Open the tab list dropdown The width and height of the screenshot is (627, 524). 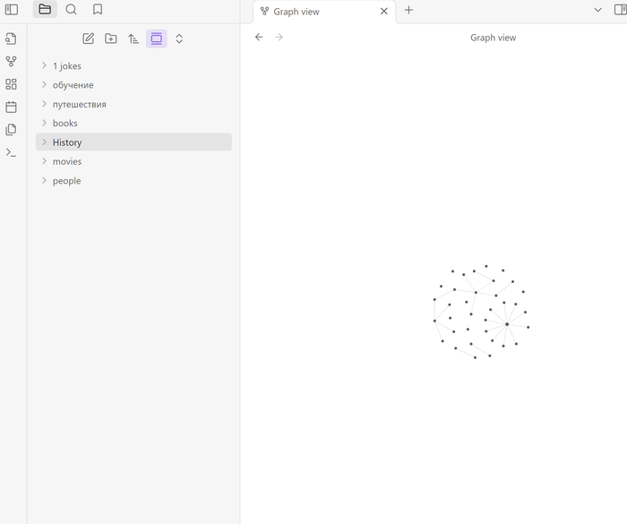(597, 10)
